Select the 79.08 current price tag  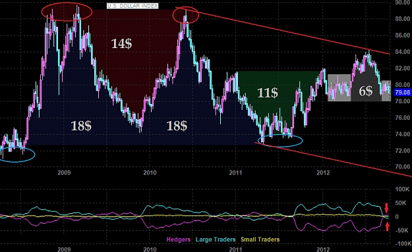click(403, 92)
